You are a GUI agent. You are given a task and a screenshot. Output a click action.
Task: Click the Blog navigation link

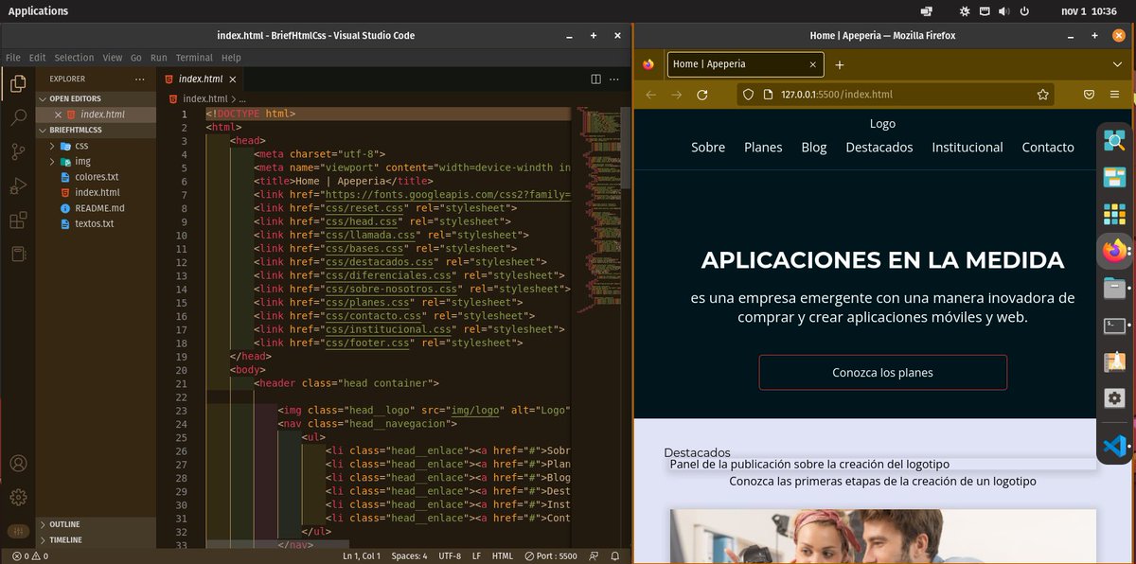[x=814, y=147]
